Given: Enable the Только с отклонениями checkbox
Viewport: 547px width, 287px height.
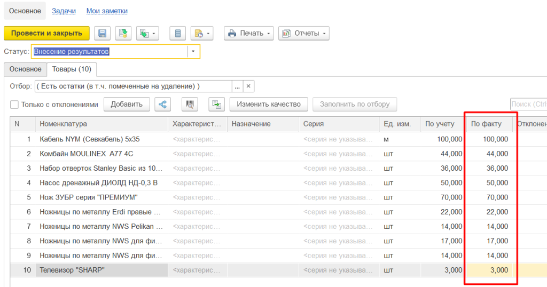Looking at the screenshot, I should coord(14,105).
